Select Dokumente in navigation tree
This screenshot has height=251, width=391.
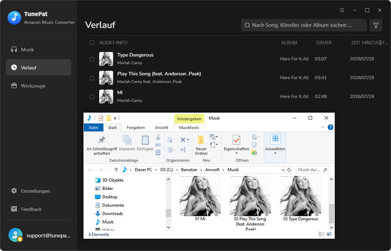tap(113, 205)
